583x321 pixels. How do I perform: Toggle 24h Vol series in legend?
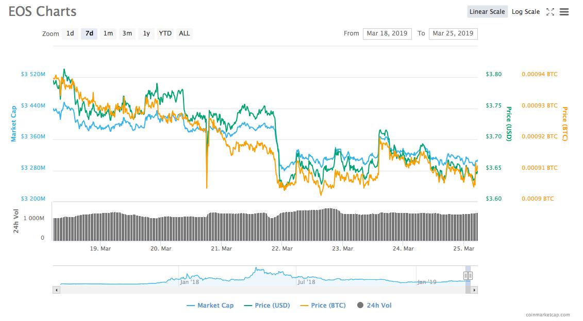(x=374, y=306)
